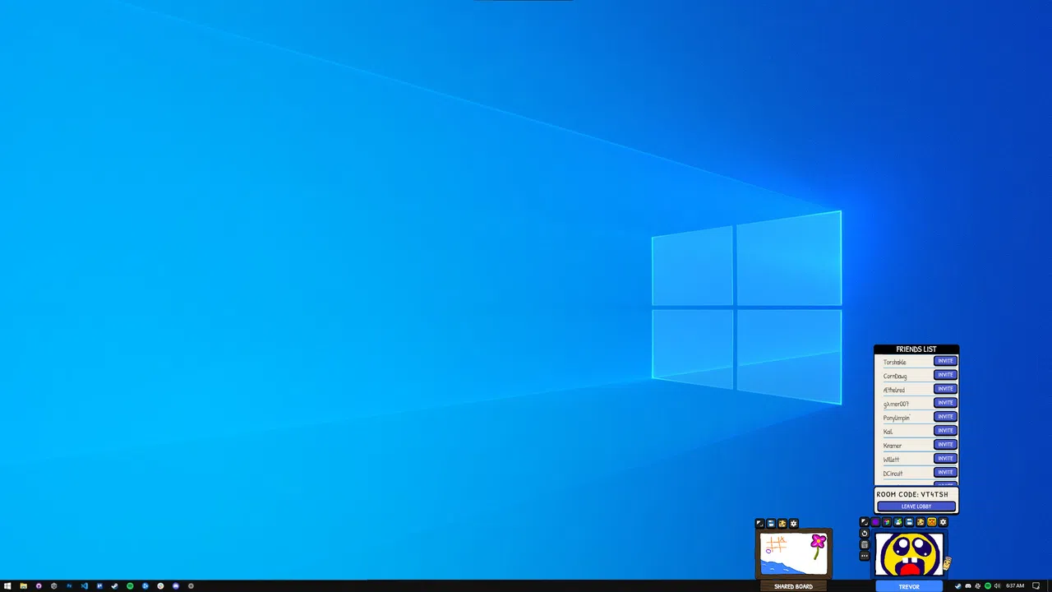Invite Kail to the lobby
The width and height of the screenshot is (1052, 592).
(x=945, y=431)
